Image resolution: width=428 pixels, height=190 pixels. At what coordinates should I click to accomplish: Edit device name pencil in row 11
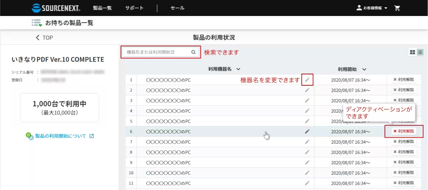[307, 183]
